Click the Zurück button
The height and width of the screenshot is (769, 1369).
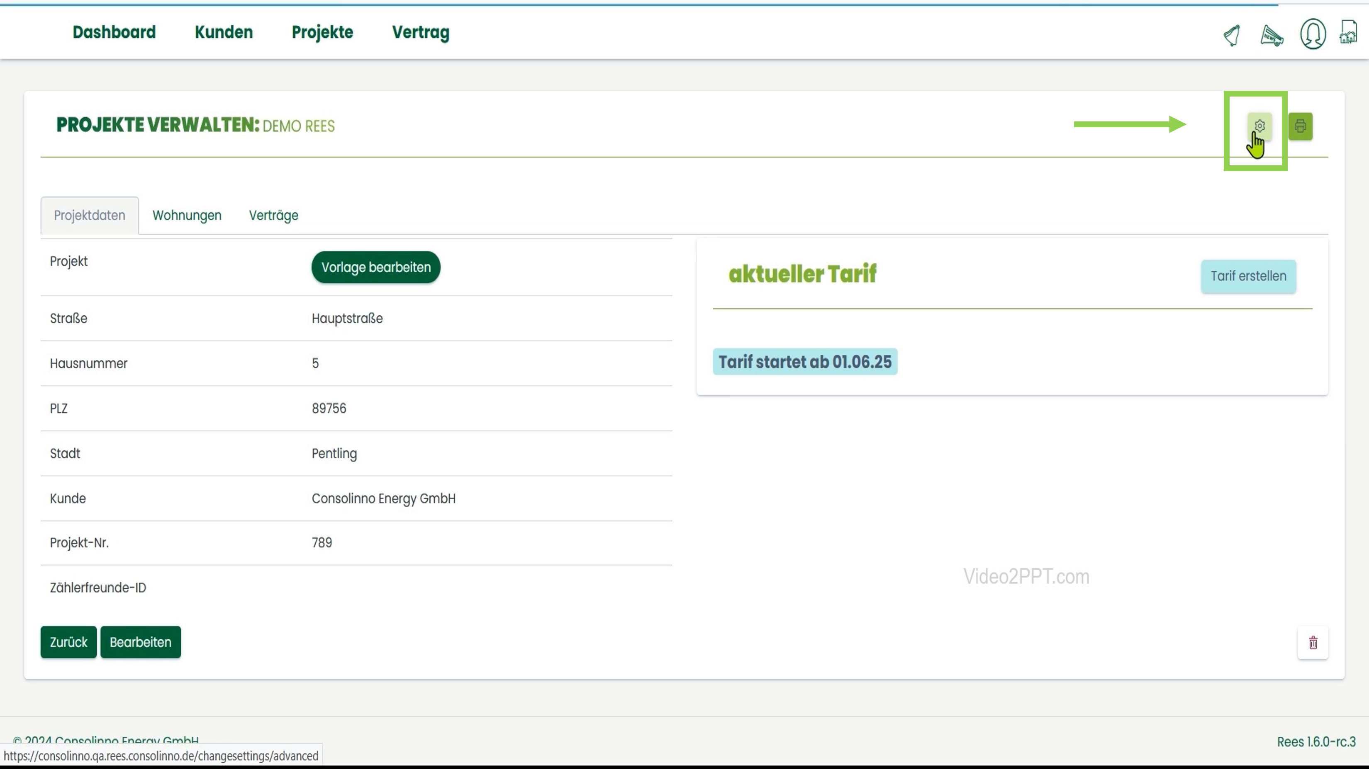[68, 642]
